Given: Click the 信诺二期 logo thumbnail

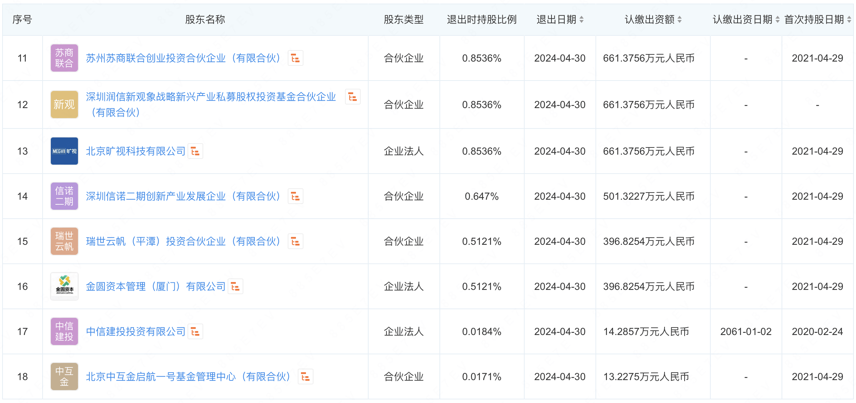Looking at the screenshot, I should coord(64,196).
